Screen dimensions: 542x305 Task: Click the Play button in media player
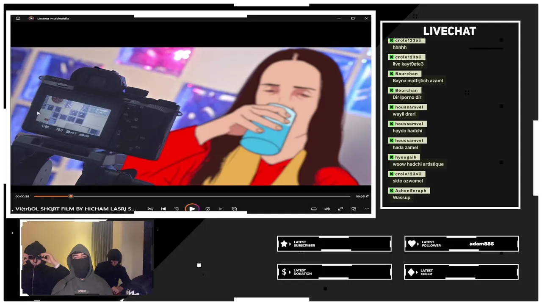pyautogui.click(x=192, y=209)
